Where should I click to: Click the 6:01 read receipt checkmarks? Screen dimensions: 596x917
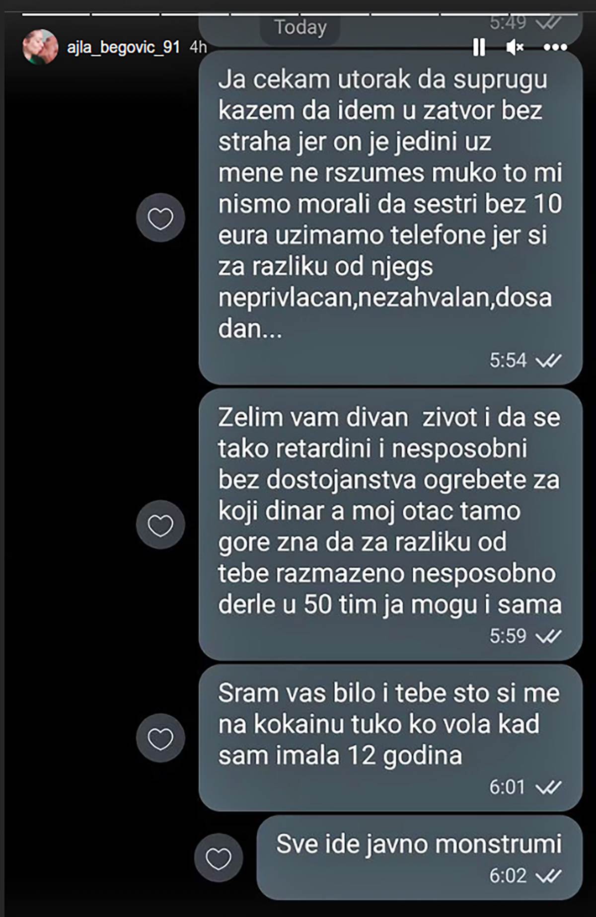(549, 787)
